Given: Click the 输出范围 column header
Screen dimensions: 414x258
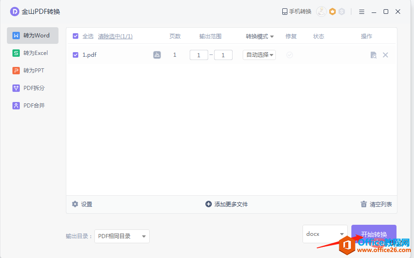Looking at the screenshot, I should pyautogui.click(x=210, y=36).
